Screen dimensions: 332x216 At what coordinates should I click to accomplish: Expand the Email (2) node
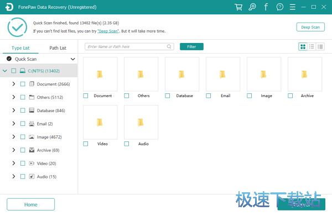click(13, 124)
